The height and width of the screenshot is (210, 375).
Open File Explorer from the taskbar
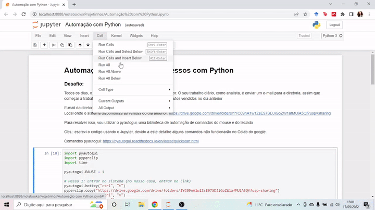(141, 204)
